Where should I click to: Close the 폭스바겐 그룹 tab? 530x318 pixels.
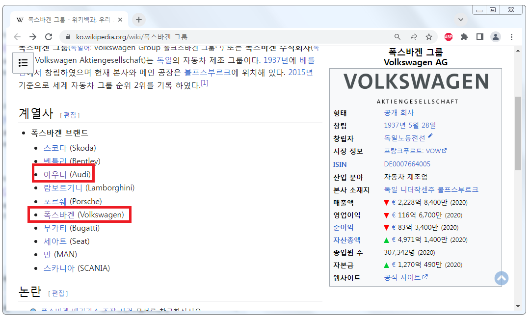click(120, 20)
